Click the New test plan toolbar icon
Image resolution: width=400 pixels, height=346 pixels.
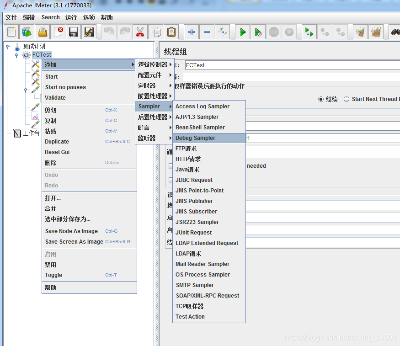[11, 32]
